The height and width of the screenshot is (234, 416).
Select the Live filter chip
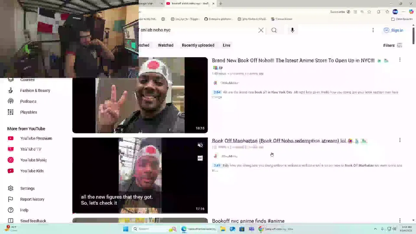tap(227, 45)
